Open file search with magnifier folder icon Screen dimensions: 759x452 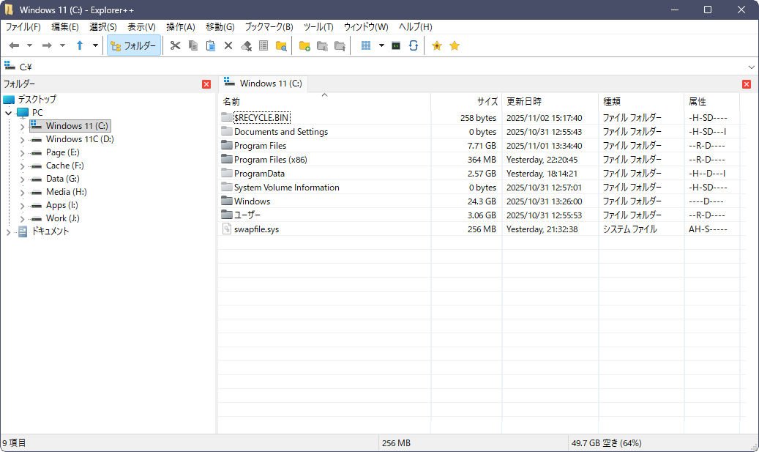click(281, 45)
